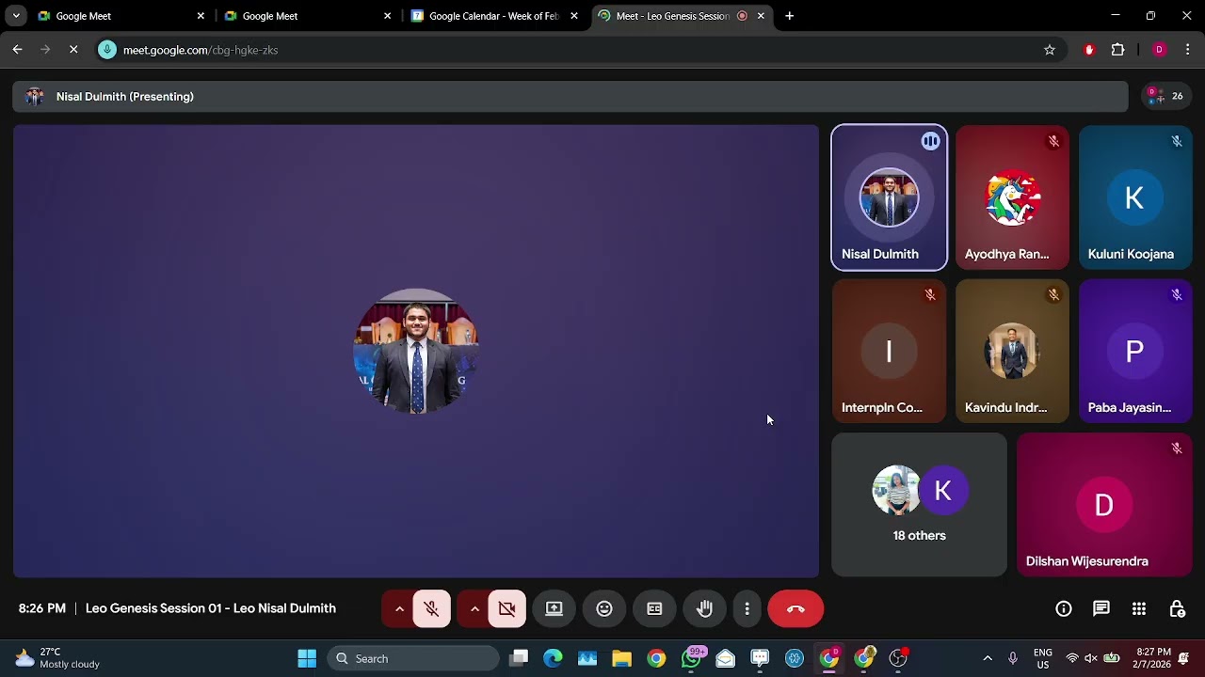This screenshot has height=677, width=1205.
Task: Open Chrome three-dot menu
Action: (x=1187, y=50)
